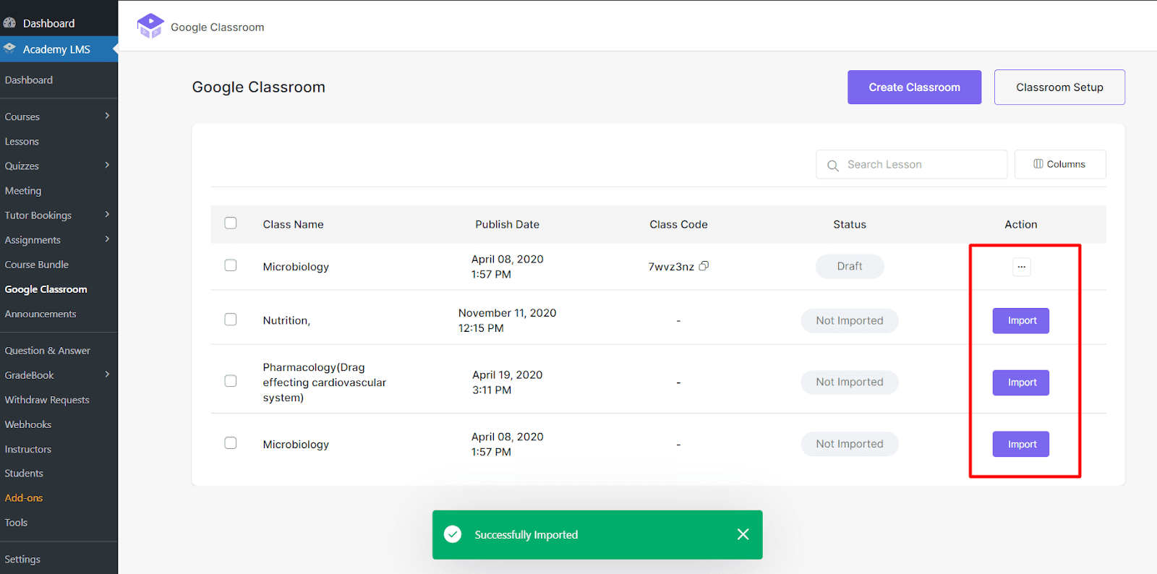Import the Nutrition class
This screenshot has height=574, width=1157.
click(1020, 320)
